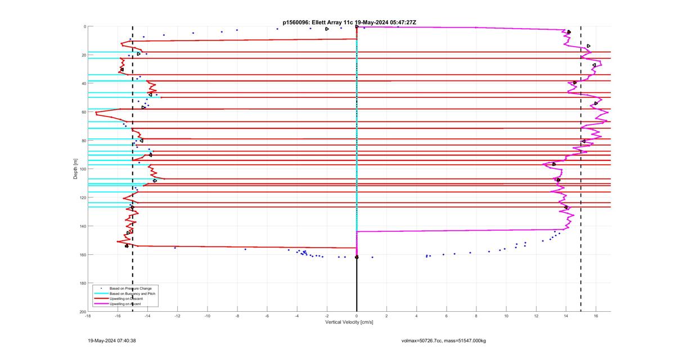675x350 pixels.
Task: Click the x-axis tick label 16
Action: pyautogui.click(x=596, y=316)
